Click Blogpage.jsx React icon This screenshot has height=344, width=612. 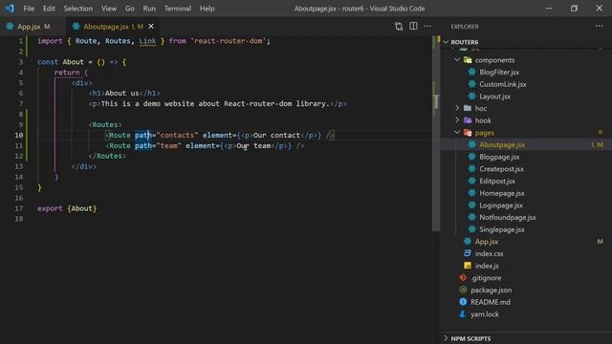[x=471, y=157]
